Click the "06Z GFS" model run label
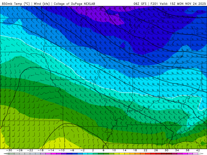Image resolution: width=207 pixels, height=155 pixels. pyautogui.click(x=140, y=4)
